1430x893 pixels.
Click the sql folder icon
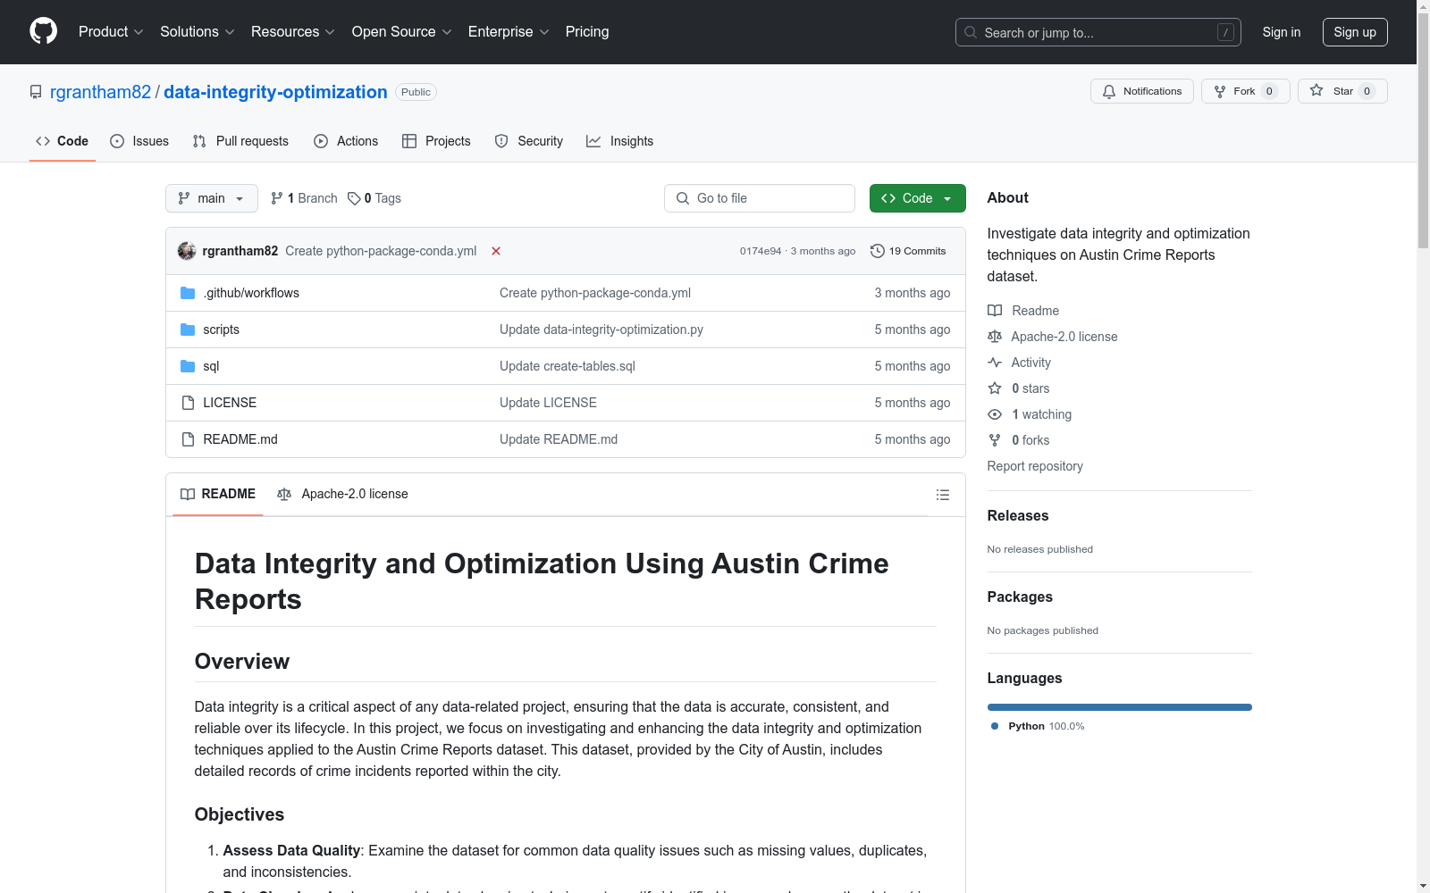pyautogui.click(x=188, y=366)
